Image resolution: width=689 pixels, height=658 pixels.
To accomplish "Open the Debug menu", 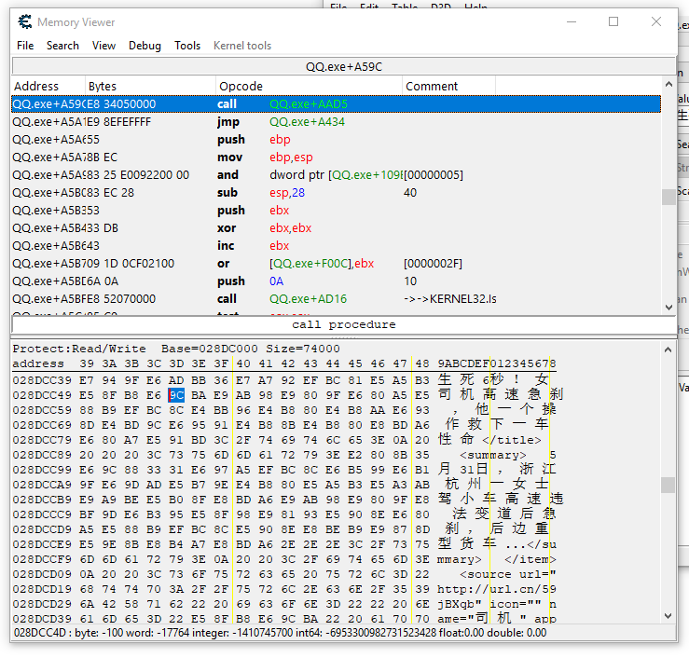I will [145, 46].
